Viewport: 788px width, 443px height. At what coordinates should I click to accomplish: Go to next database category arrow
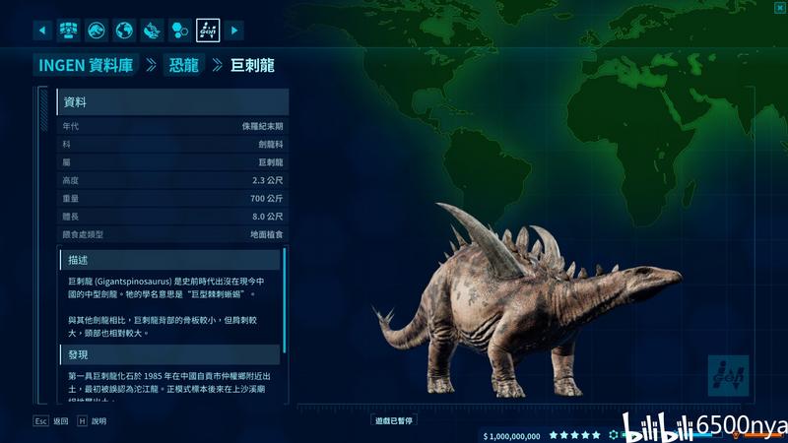[x=234, y=31]
